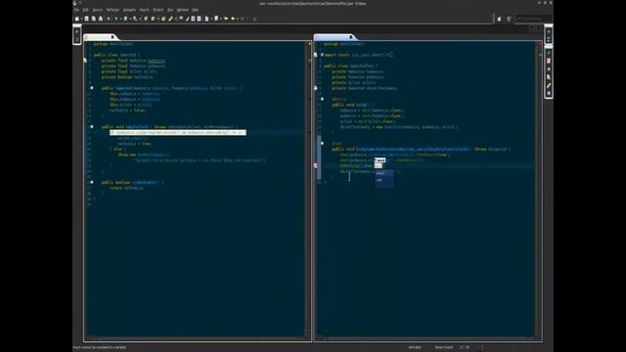The image size is (626, 352).
Task: Open the Window menu
Action: pos(183,10)
